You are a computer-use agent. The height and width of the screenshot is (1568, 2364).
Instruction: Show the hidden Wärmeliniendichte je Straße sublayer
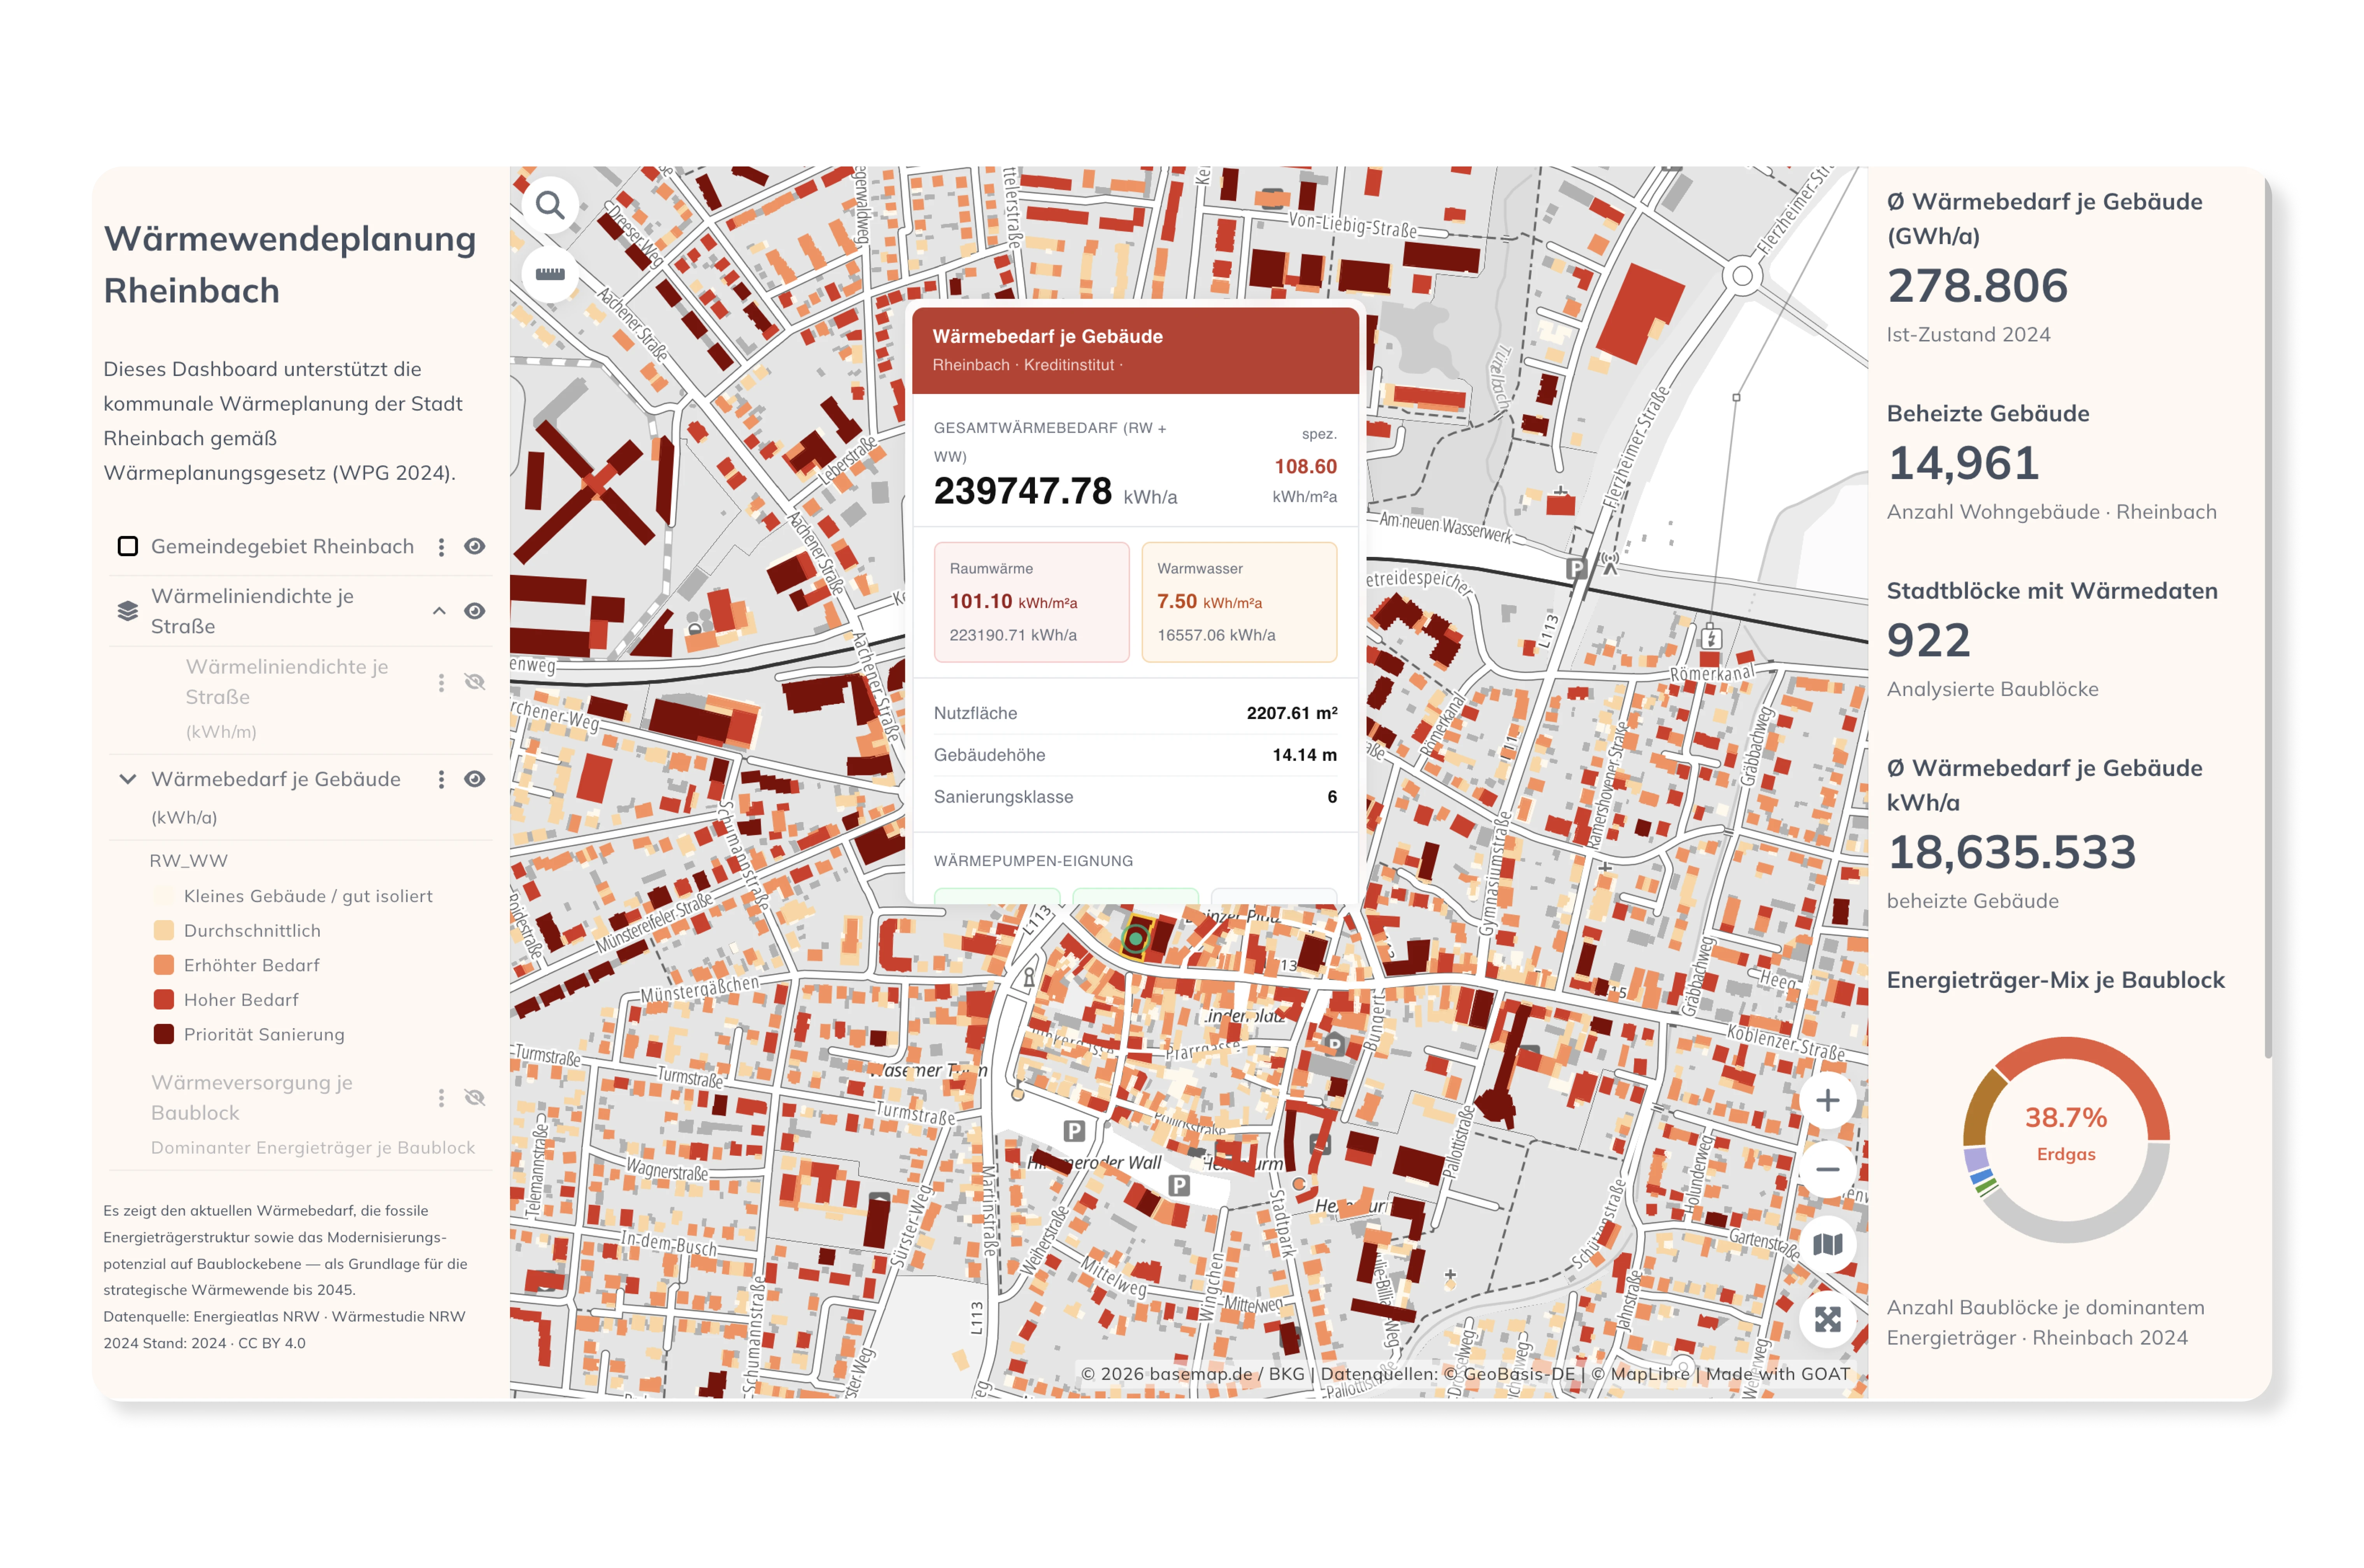pos(474,682)
